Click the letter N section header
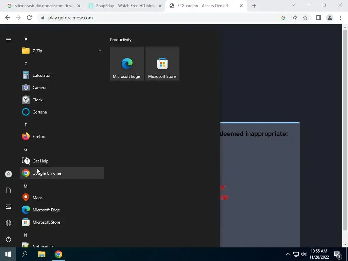Screen dimensions: 348x261 point(26,235)
